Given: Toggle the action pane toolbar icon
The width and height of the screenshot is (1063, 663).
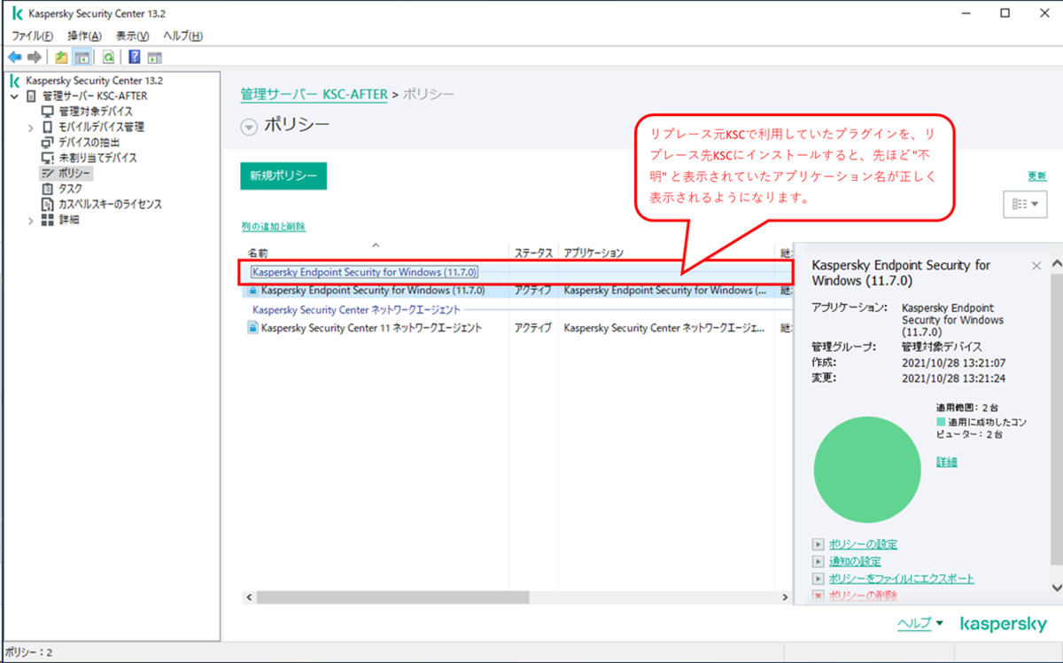Looking at the screenshot, I should [x=154, y=57].
